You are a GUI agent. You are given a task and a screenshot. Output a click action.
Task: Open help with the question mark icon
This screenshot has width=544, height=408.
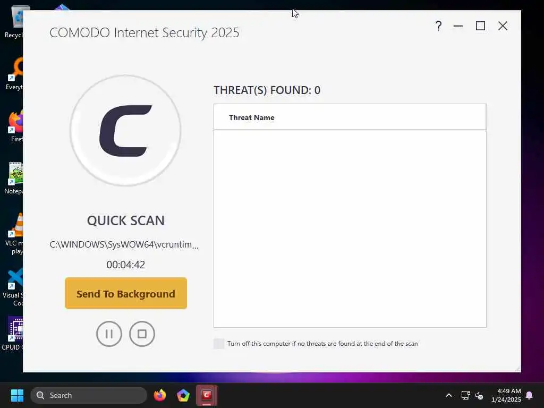[x=438, y=26]
